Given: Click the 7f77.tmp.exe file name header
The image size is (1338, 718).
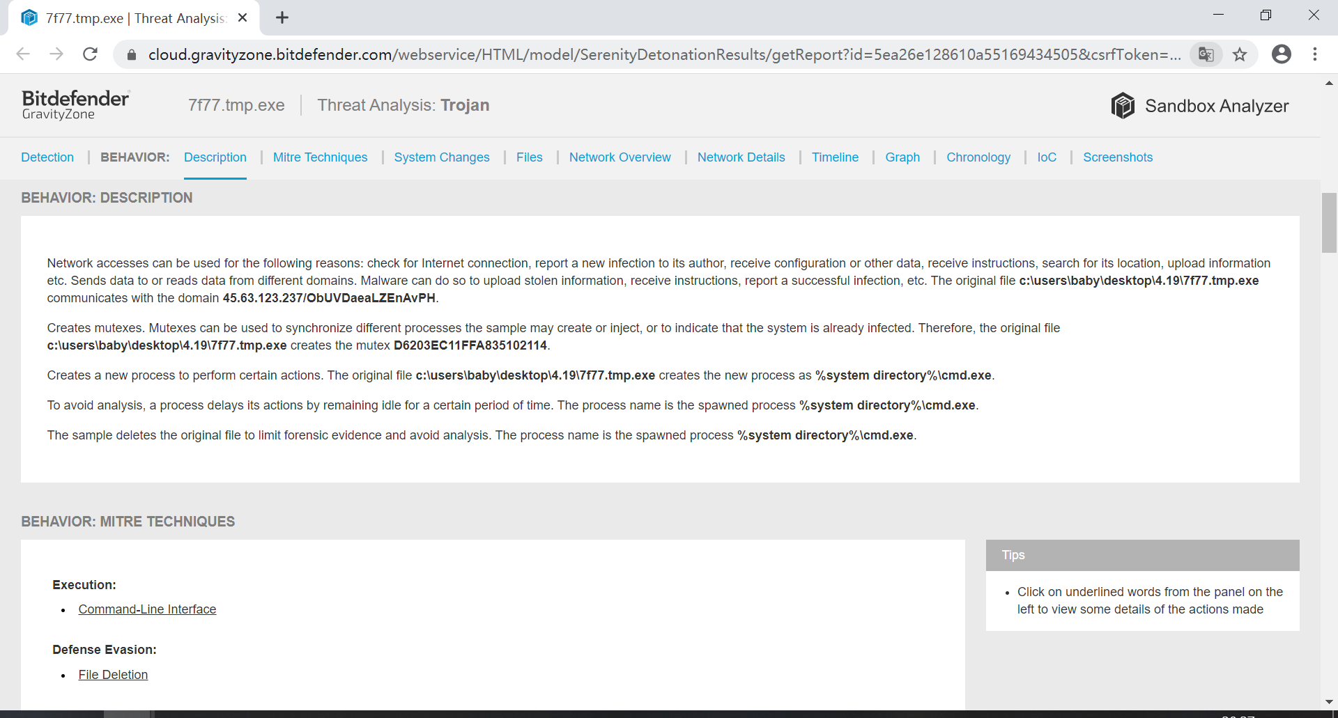Looking at the screenshot, I should pos(236,105).
